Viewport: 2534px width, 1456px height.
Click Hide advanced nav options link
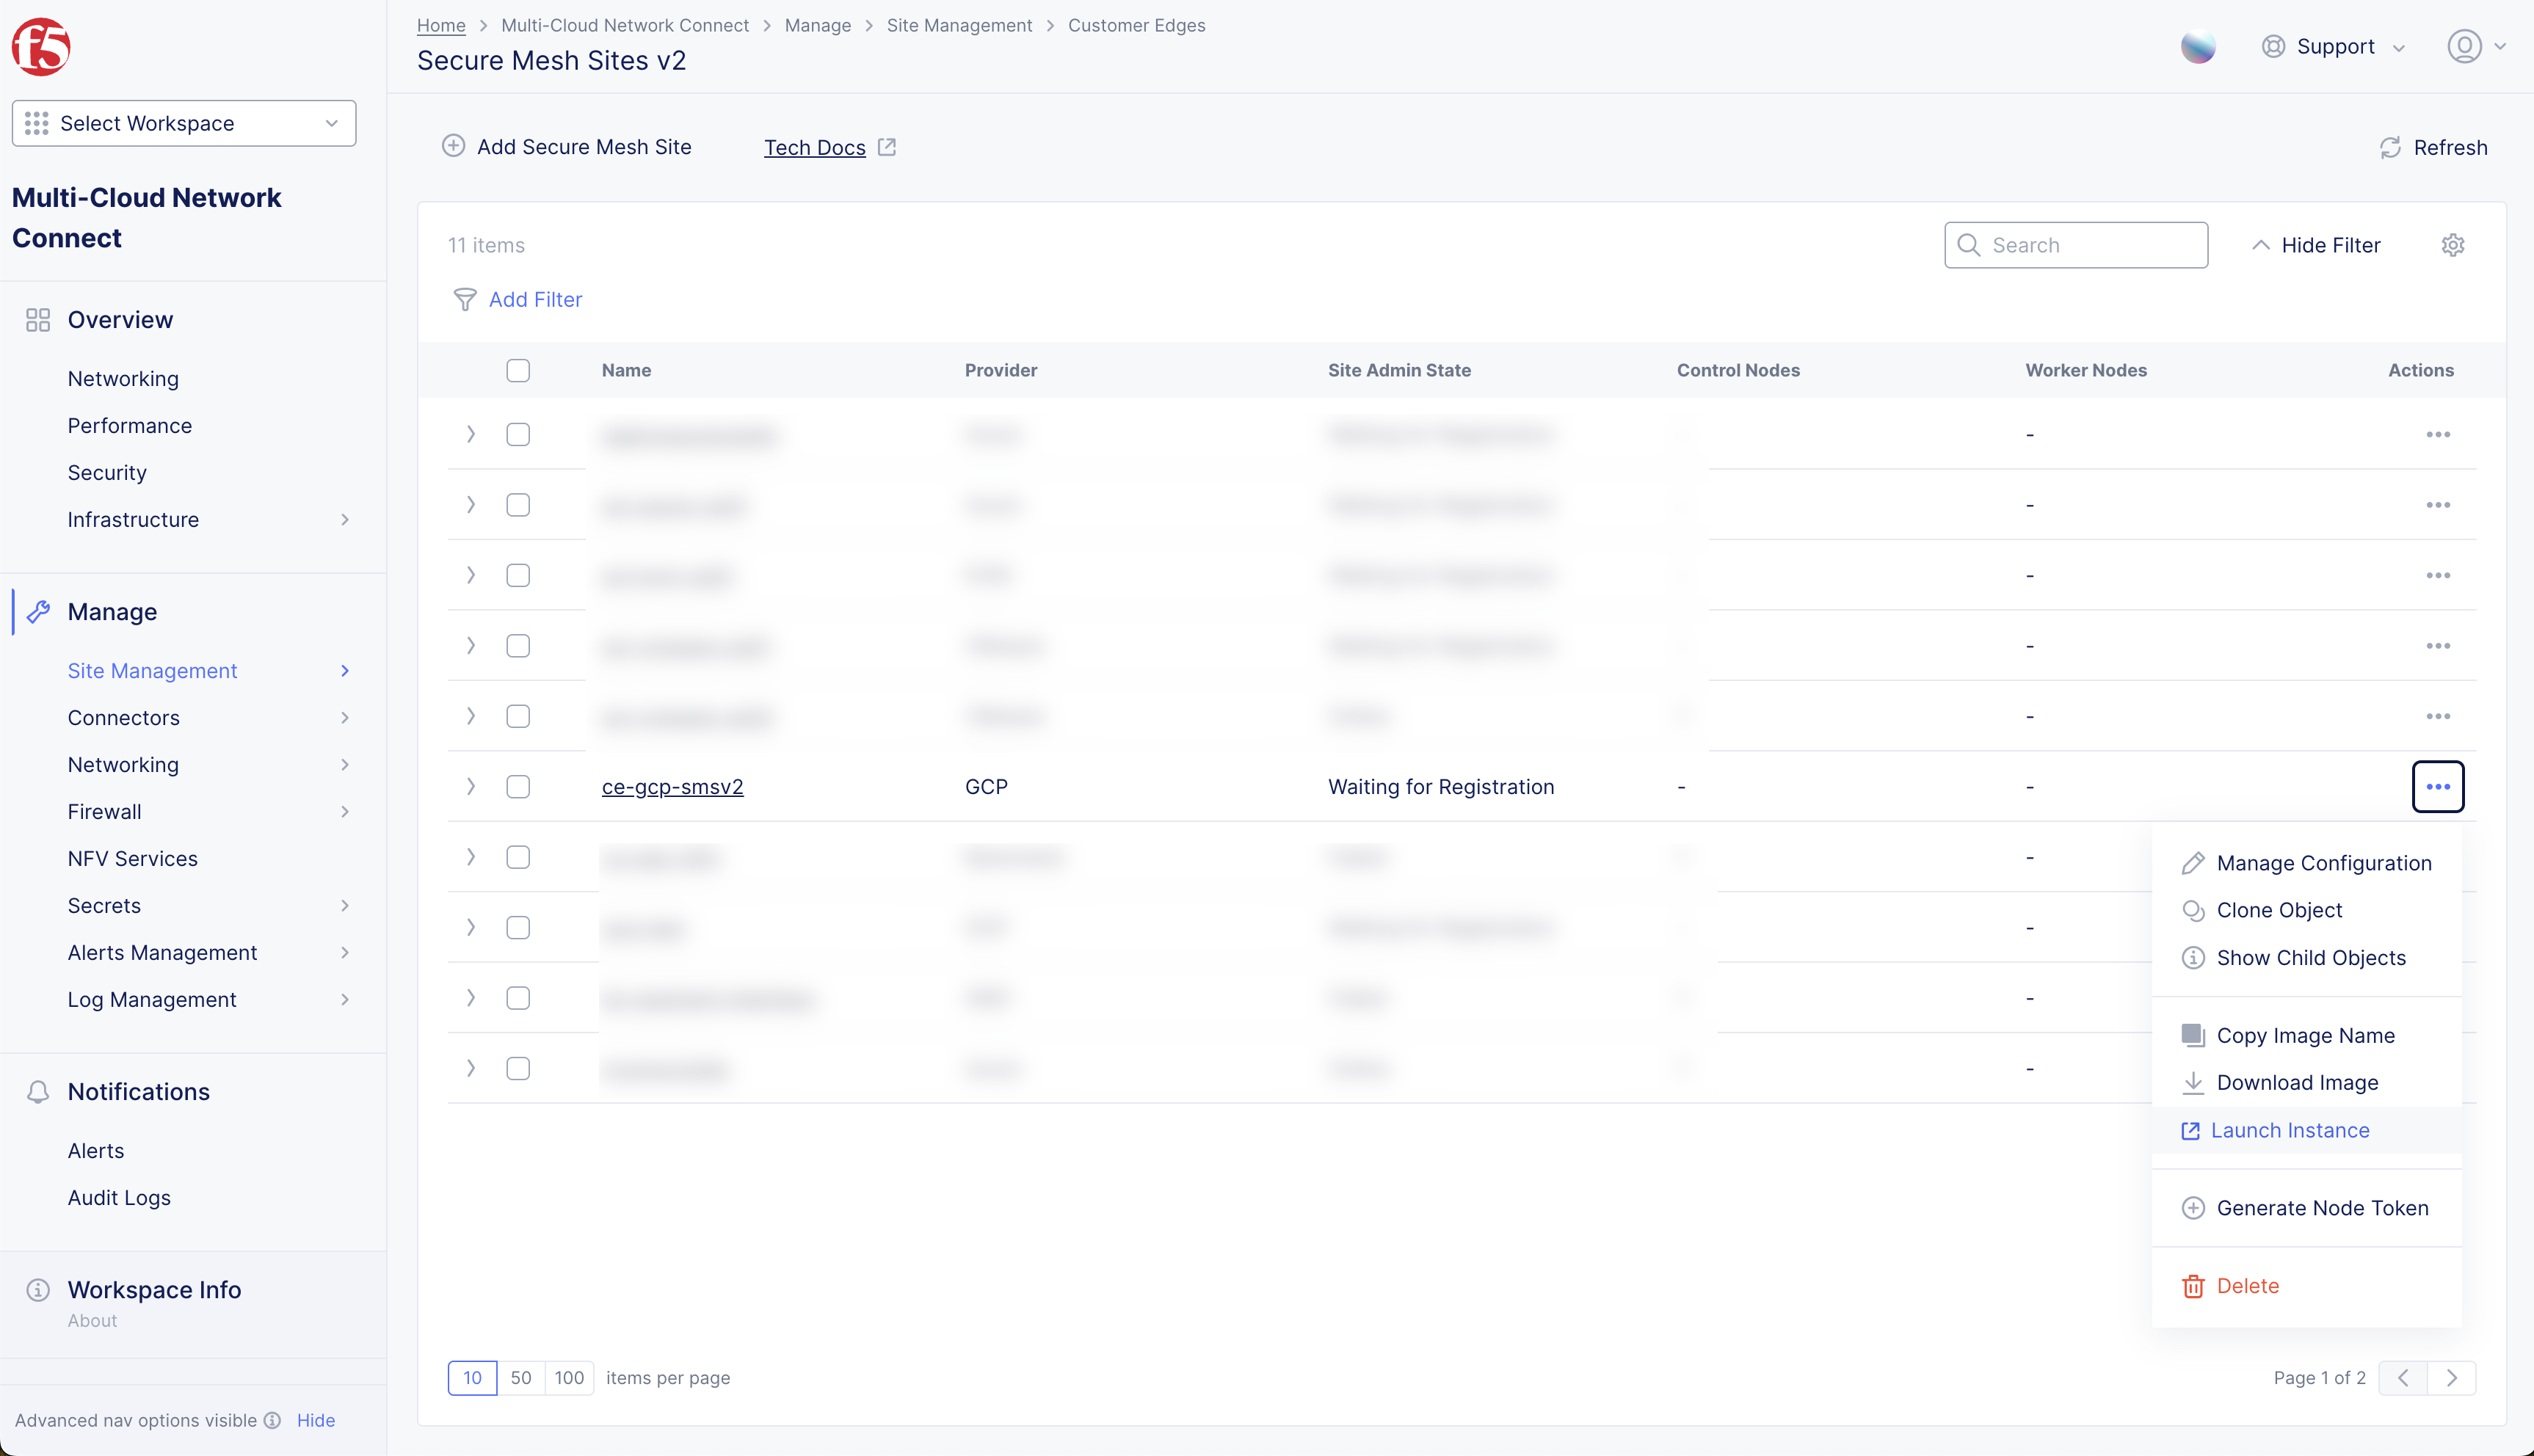click(316, 1420)
